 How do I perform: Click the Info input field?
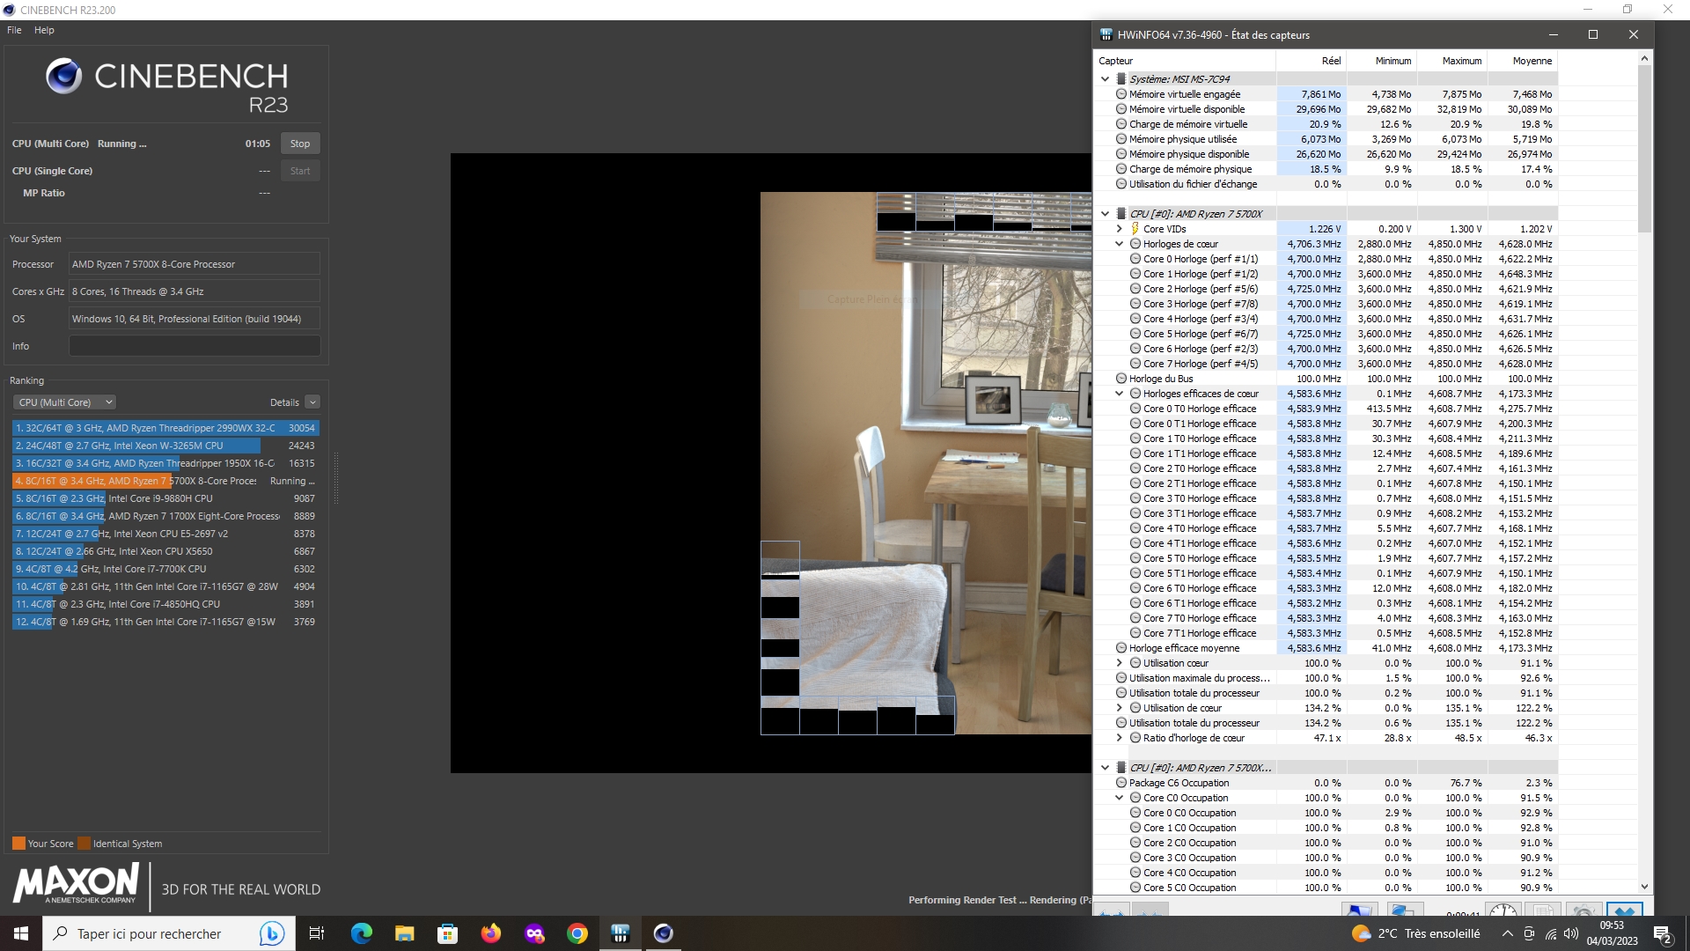(195, 346)
